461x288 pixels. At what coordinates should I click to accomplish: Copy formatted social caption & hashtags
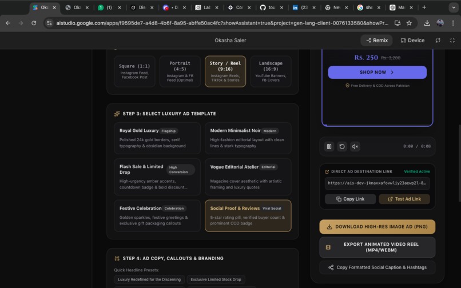tap(377, 267)
